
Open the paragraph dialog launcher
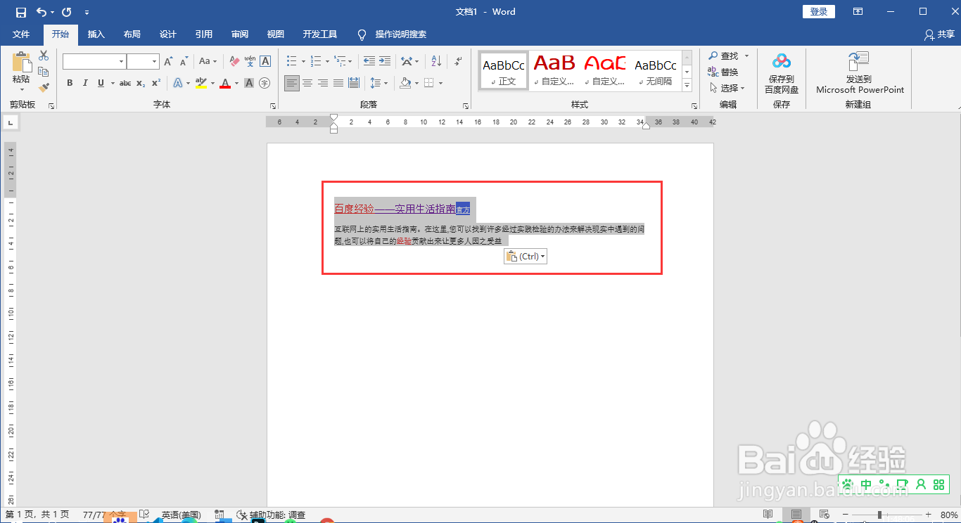pos(466,106)
